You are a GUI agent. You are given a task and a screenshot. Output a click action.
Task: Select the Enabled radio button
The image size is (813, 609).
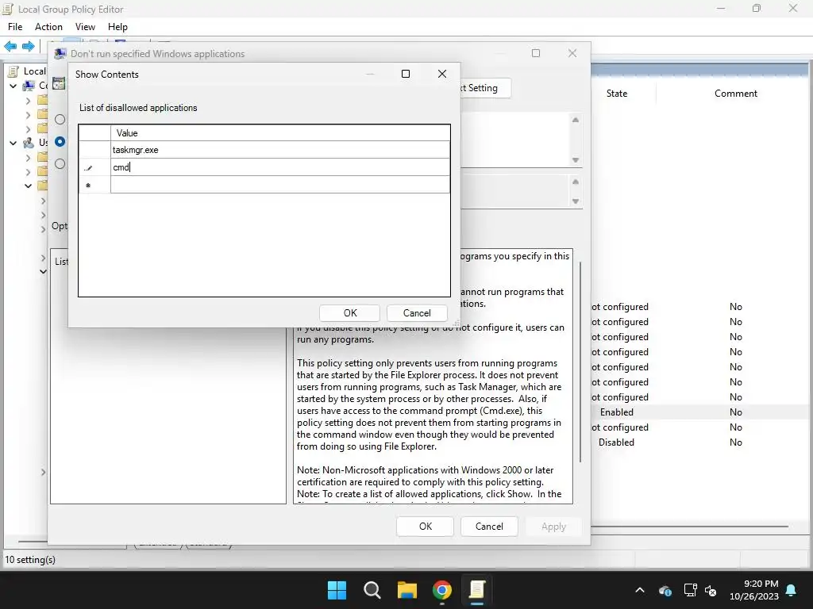pos(60,141)
